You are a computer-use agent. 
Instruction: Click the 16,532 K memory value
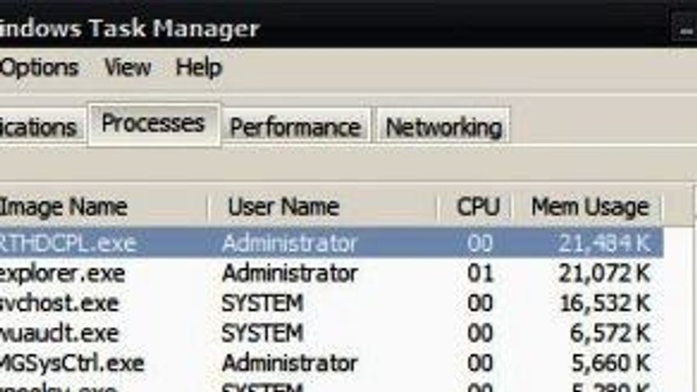[x=605, y=303]
